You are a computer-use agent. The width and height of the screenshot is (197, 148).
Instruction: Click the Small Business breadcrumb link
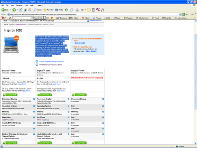21,24
